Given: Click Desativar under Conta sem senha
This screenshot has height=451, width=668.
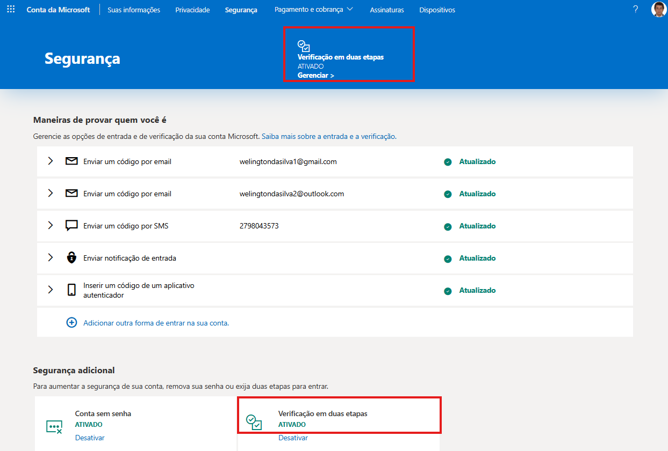Looking at the screenshot, I should [90, 438].
